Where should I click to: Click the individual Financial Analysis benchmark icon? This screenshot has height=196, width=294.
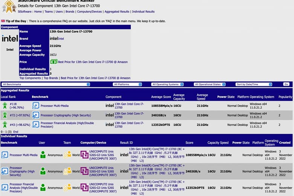[5, 188]
